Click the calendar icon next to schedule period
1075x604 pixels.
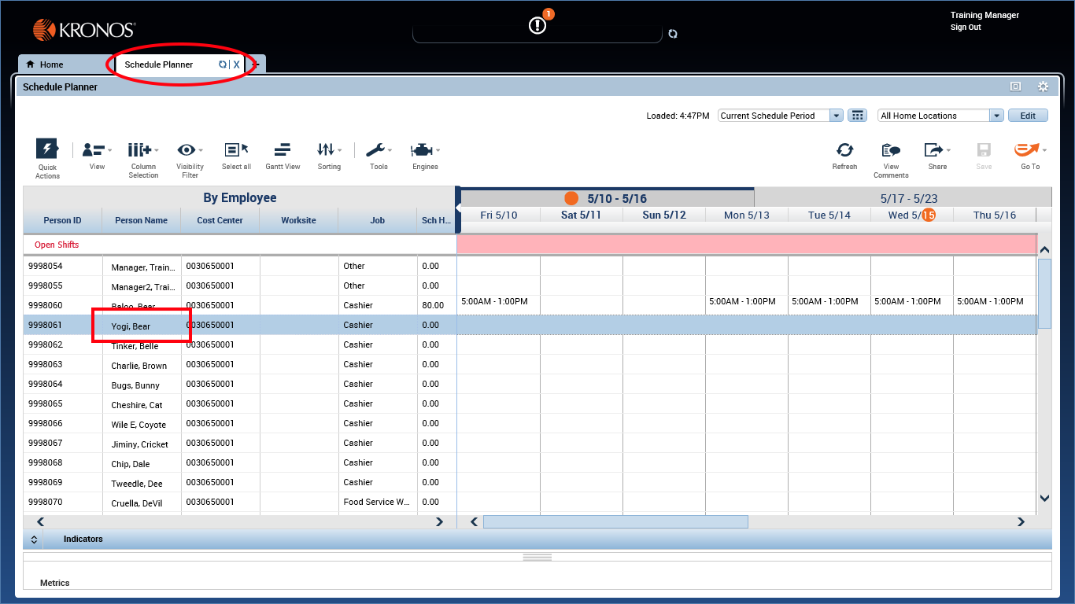tap(857, 115)
